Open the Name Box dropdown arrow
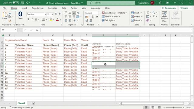The image size is (194, 109). (16, 30)
